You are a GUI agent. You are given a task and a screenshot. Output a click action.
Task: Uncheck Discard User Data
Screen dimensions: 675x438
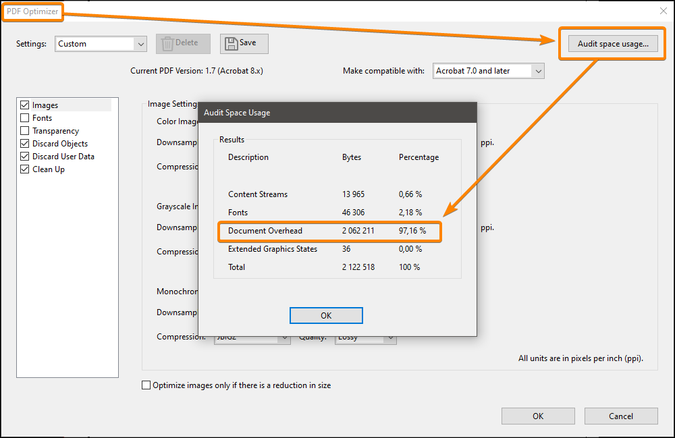(x=24, y=156)
